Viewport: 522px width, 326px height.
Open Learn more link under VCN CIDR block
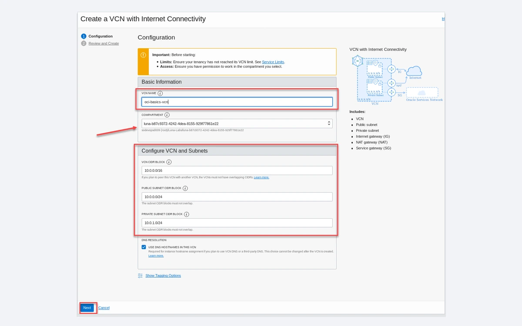(x=261, y=177)
